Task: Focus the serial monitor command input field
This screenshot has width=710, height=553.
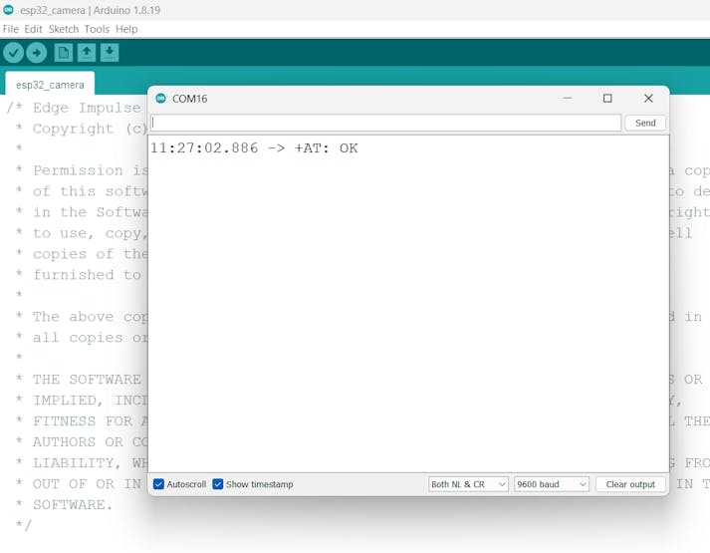Action: (385, 123)
